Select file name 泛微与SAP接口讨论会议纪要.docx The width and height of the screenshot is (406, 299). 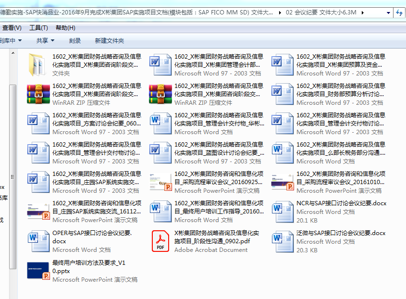pos(341,233)
